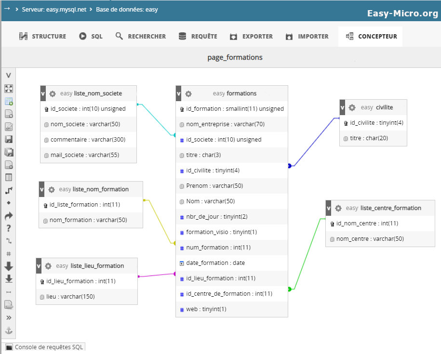The image size is (441, 354).
Task: Click the liste_centre_formation table title
Action: (x=391, y=208)
